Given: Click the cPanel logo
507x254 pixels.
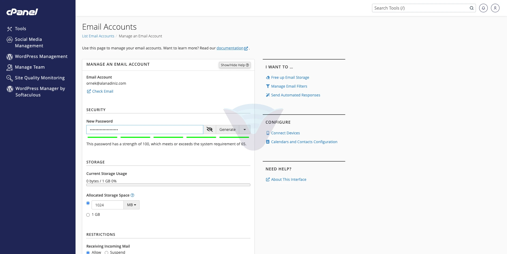Looking at the screenshot, I should click(22, 12).
